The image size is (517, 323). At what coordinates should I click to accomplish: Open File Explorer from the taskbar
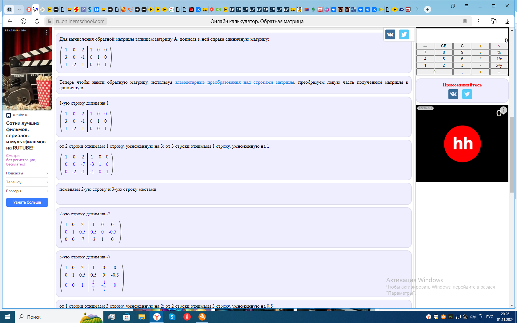pos(142,317)
